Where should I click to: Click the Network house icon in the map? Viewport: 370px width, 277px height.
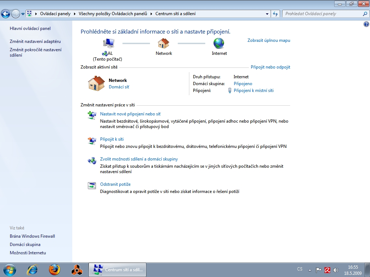(x=164, y=43)
